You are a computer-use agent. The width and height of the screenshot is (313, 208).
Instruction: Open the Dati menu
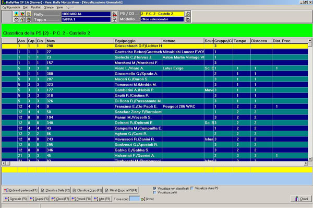[x=26, y=7]
